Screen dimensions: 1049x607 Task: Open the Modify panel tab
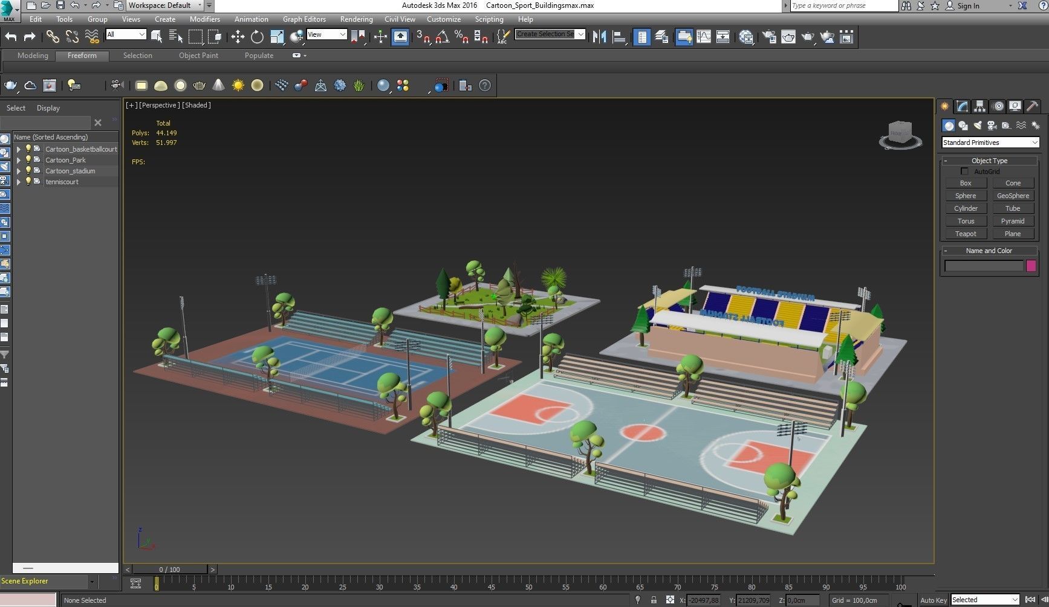click(963, 106)
